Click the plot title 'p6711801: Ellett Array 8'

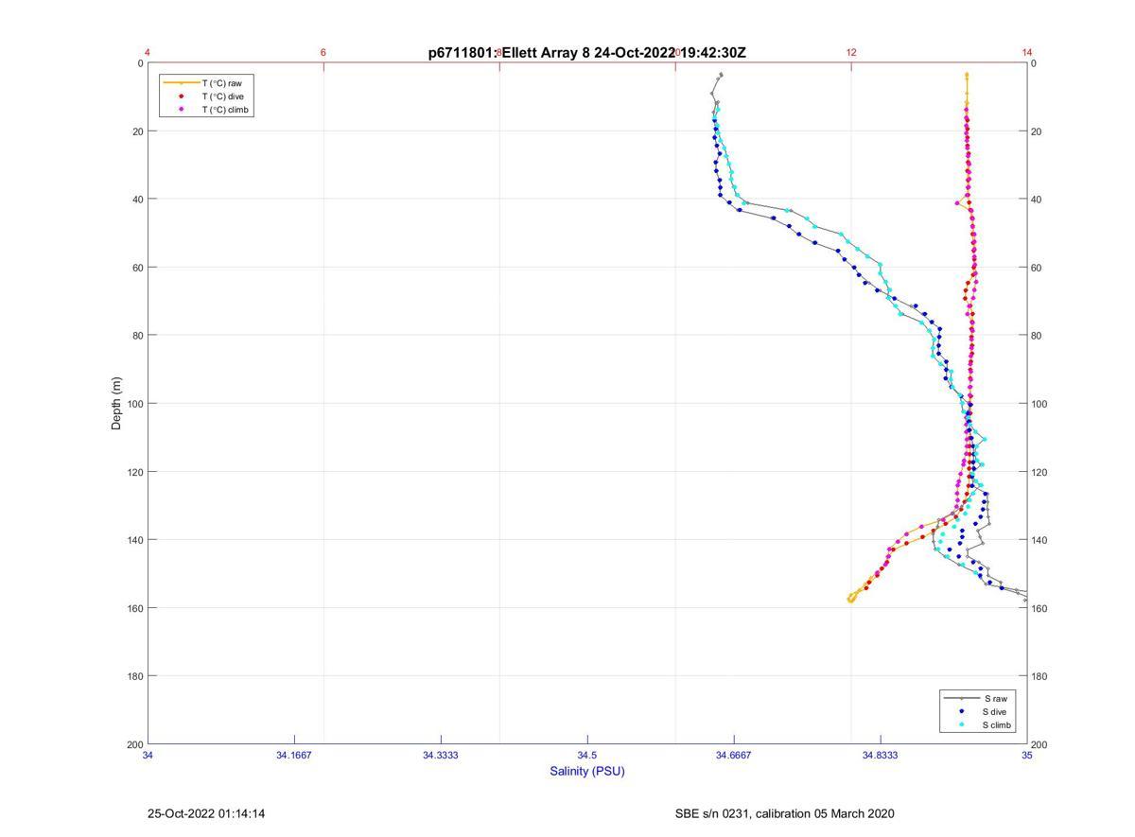tap(509, 53)
